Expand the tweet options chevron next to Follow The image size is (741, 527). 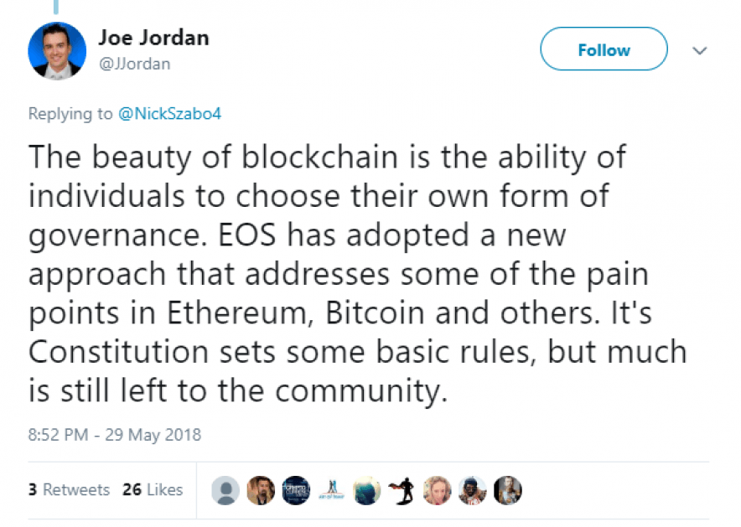tap(699, 50)
